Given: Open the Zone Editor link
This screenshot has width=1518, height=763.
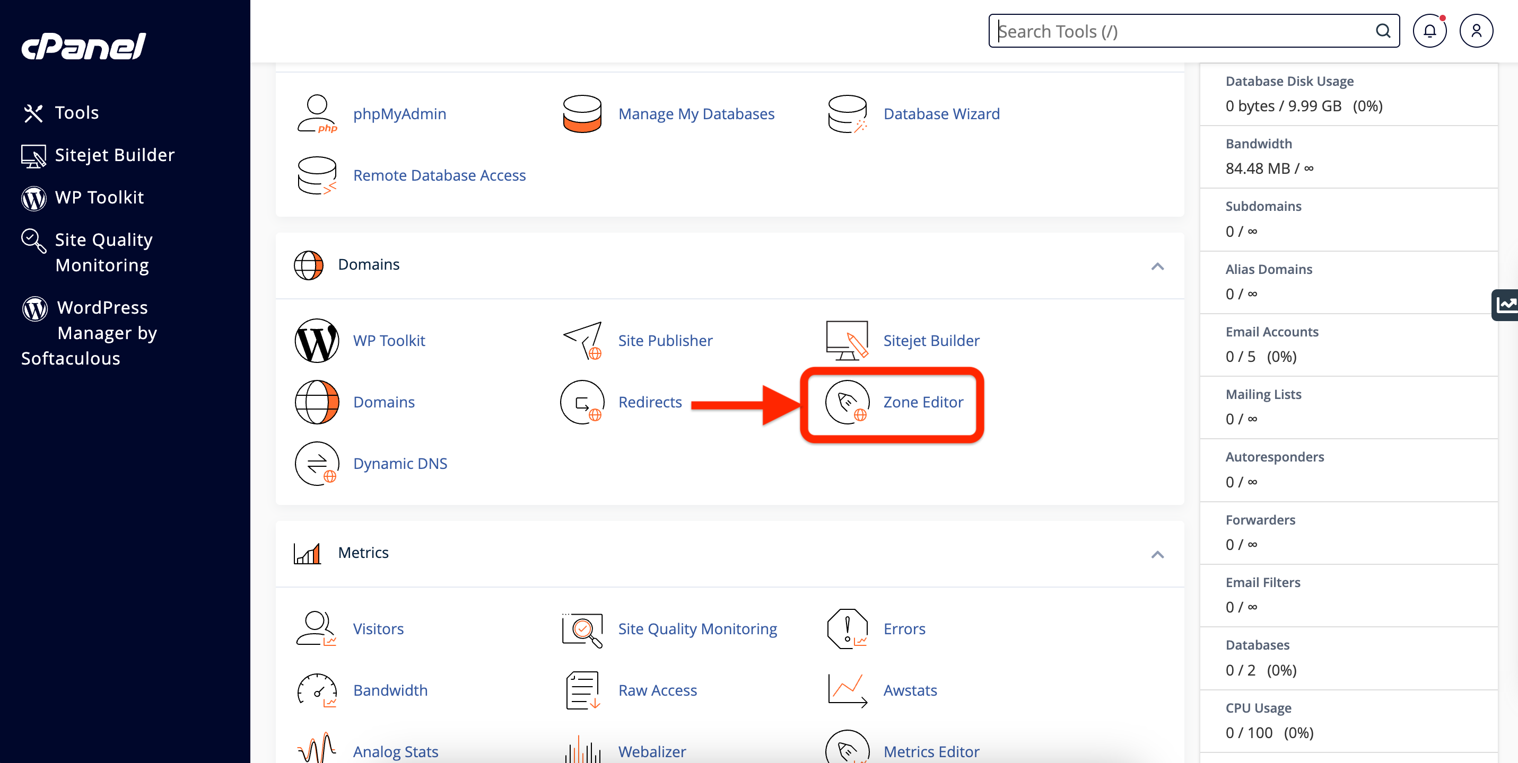Looking at the screenshot, I should pos(923,402).
